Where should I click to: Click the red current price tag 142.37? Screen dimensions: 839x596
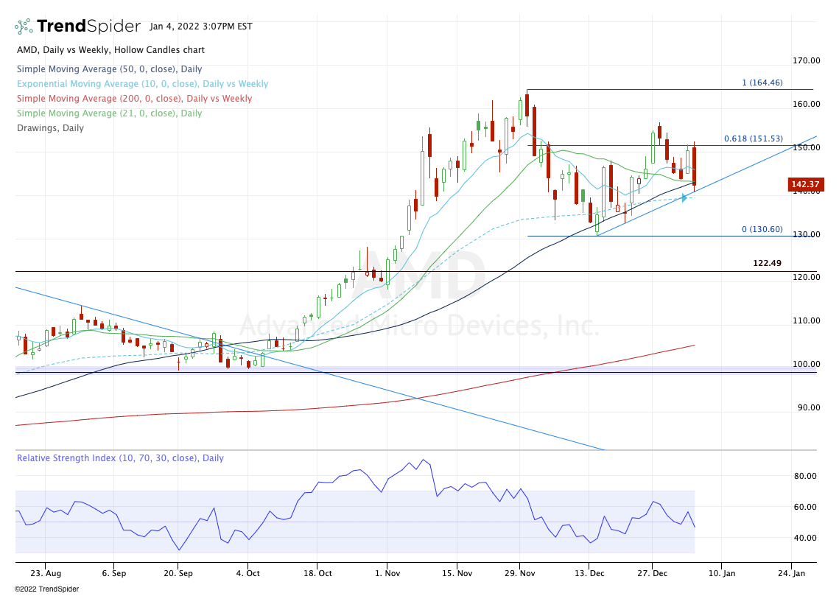tap(806, 184)
